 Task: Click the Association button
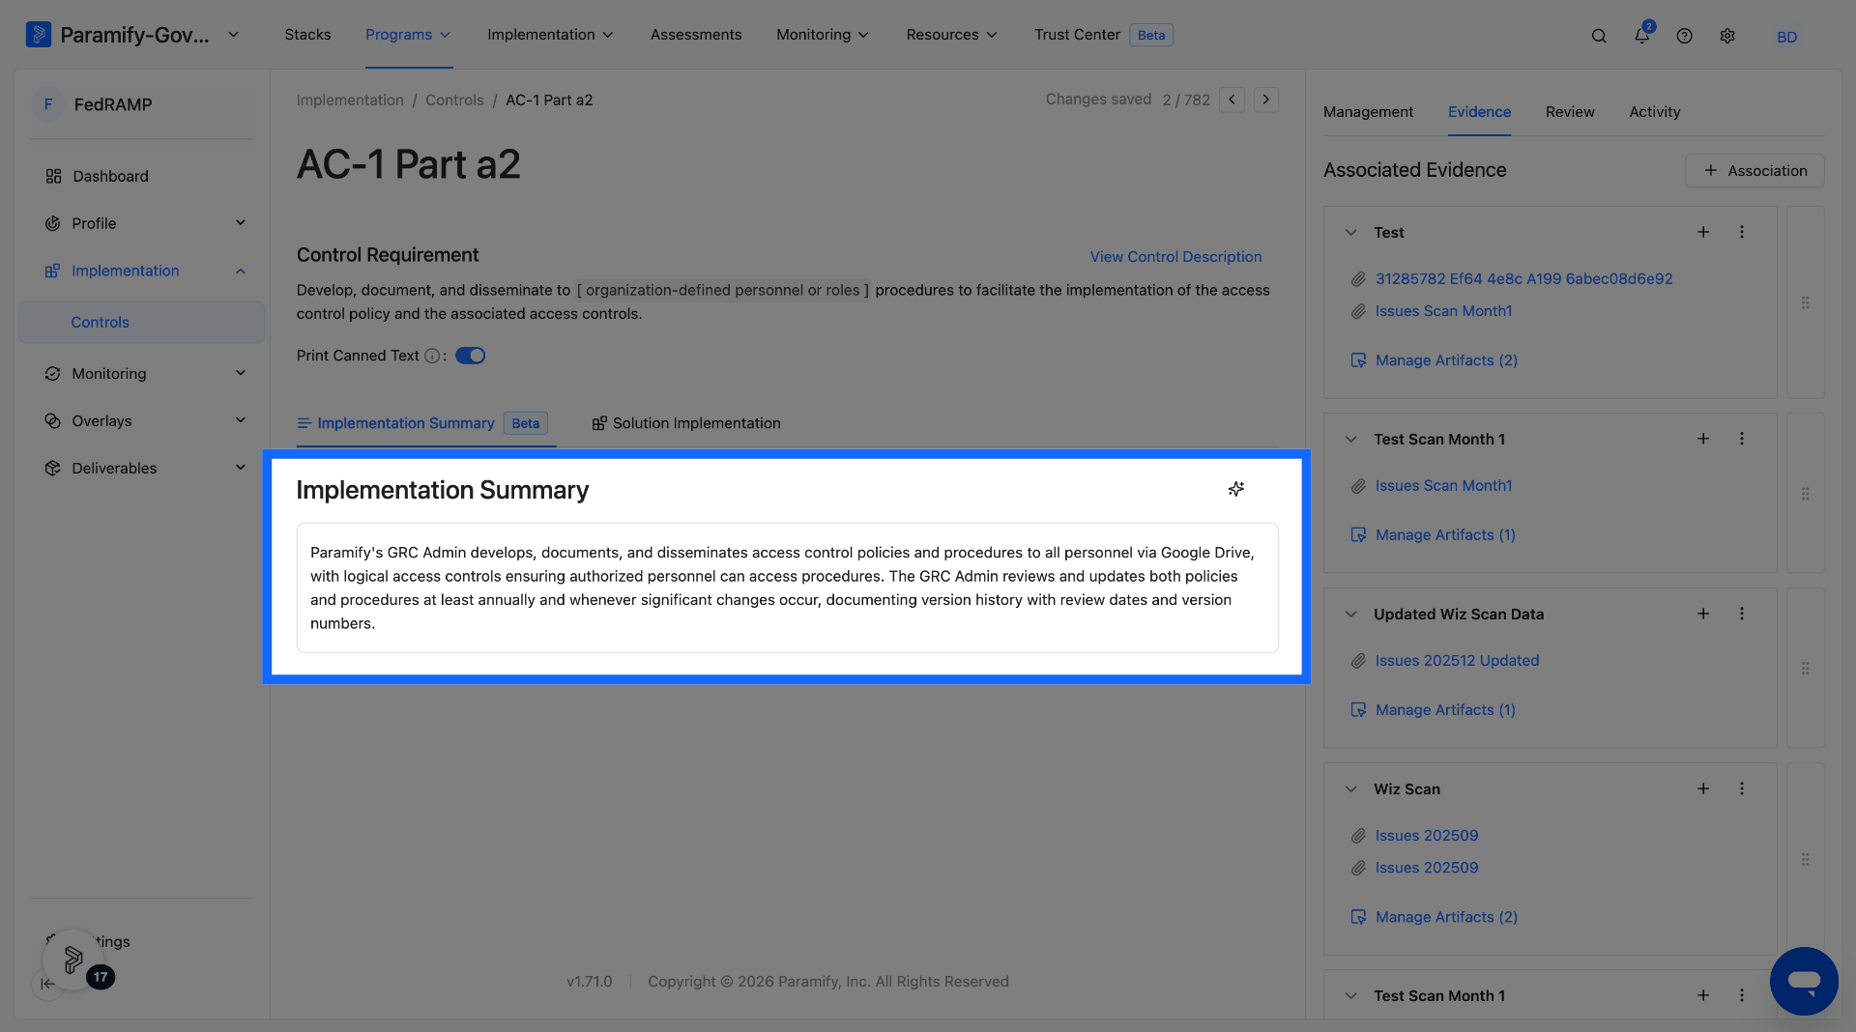pyautogui.click(x=1754, y=171)
